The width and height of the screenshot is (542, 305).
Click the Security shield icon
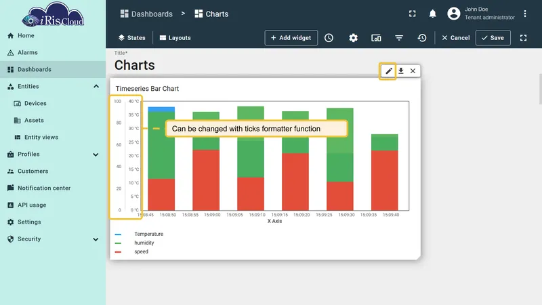pos(10,239)
